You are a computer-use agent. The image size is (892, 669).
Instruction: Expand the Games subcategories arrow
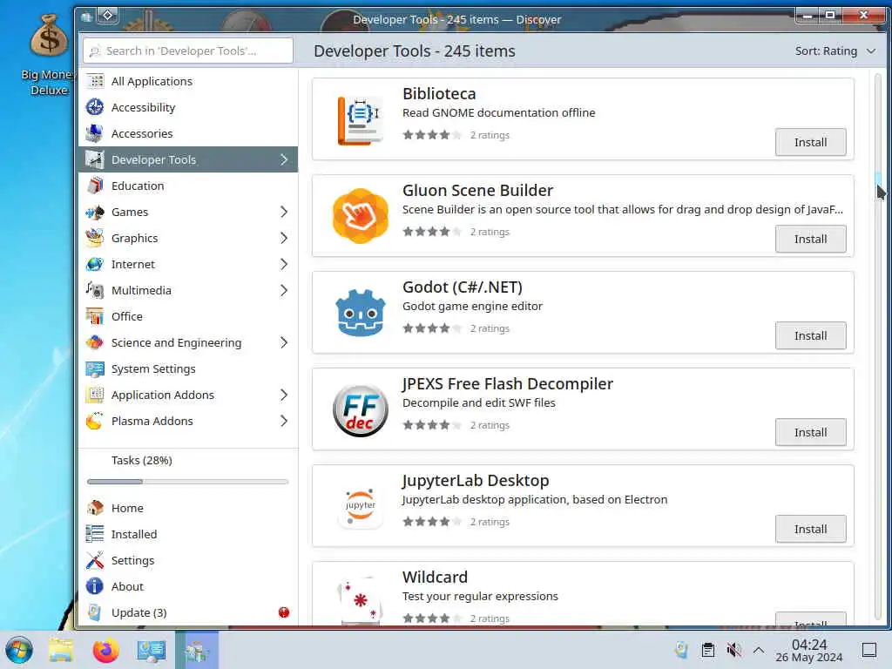(x=284, y=213)
